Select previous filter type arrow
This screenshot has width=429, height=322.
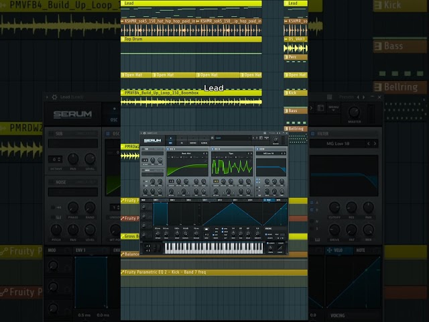[282, 154]
